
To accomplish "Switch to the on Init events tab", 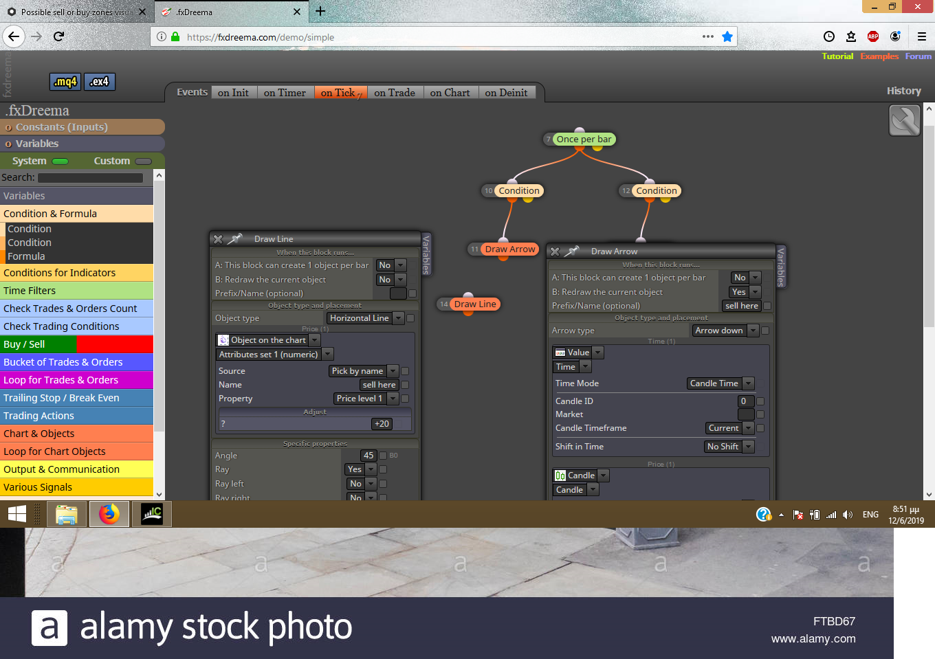I will click(x=233, y=93).
